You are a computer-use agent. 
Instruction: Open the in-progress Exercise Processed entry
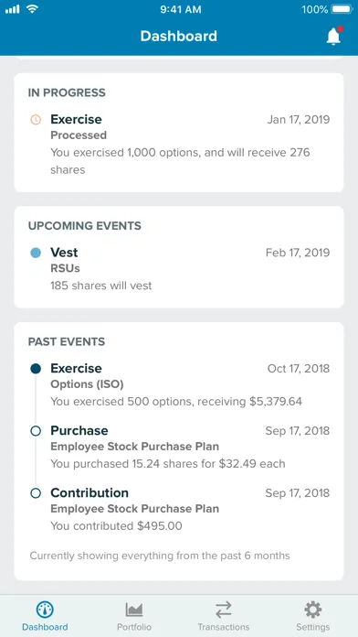point(179,145)
